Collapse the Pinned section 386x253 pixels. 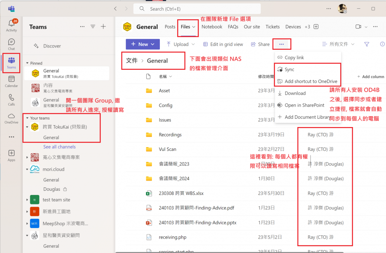coord(27,63)
